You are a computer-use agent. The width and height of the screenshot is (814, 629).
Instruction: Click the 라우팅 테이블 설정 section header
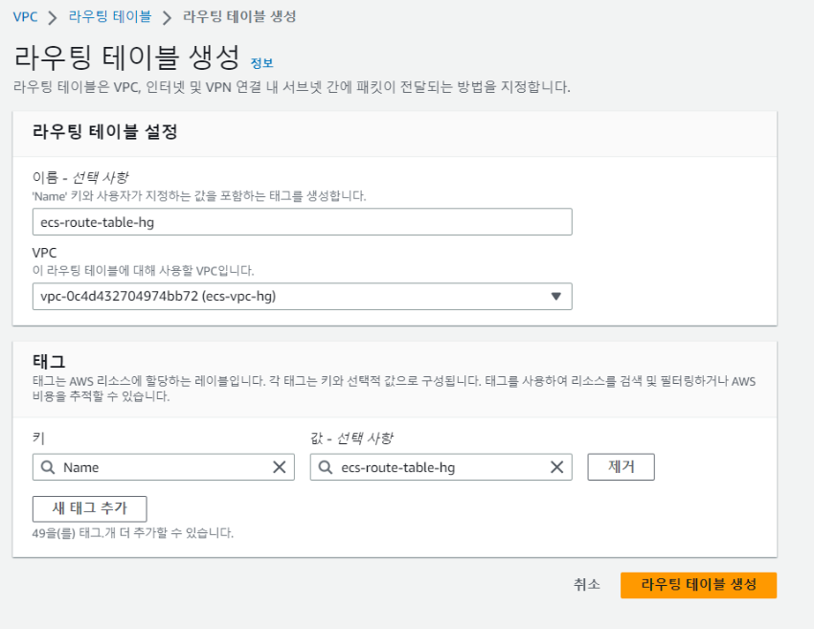pyautogui.click(x=105, y=131)
